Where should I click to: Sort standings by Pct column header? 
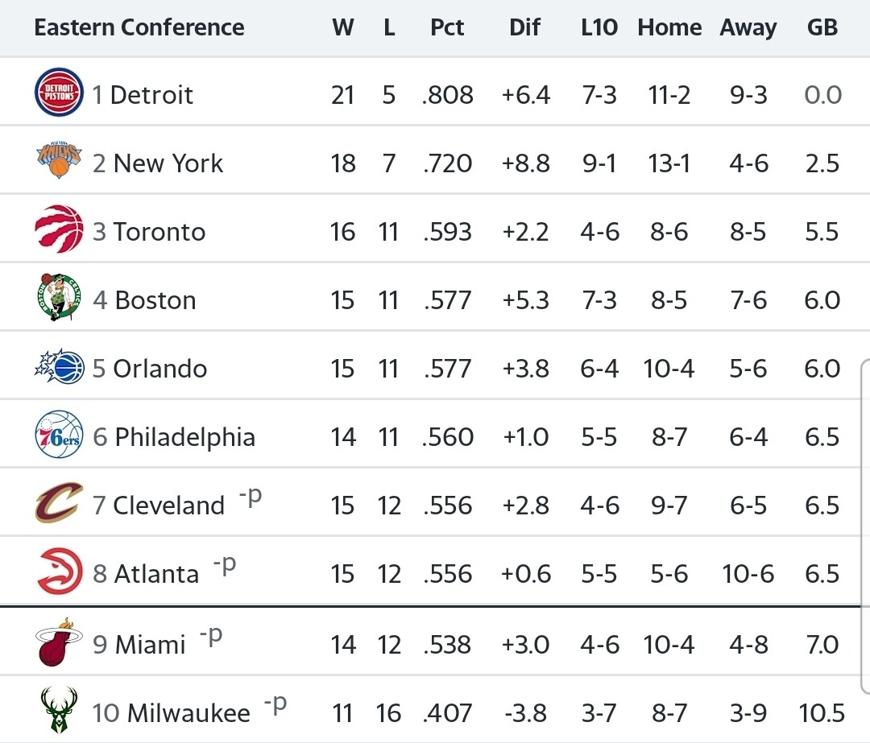[x=447, y=27]
